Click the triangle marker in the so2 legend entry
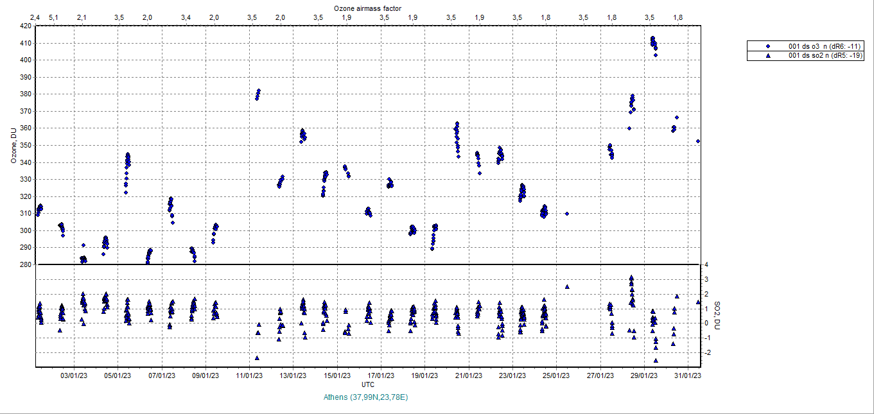Screen dimensions: 874x414 tap(767, 56)
